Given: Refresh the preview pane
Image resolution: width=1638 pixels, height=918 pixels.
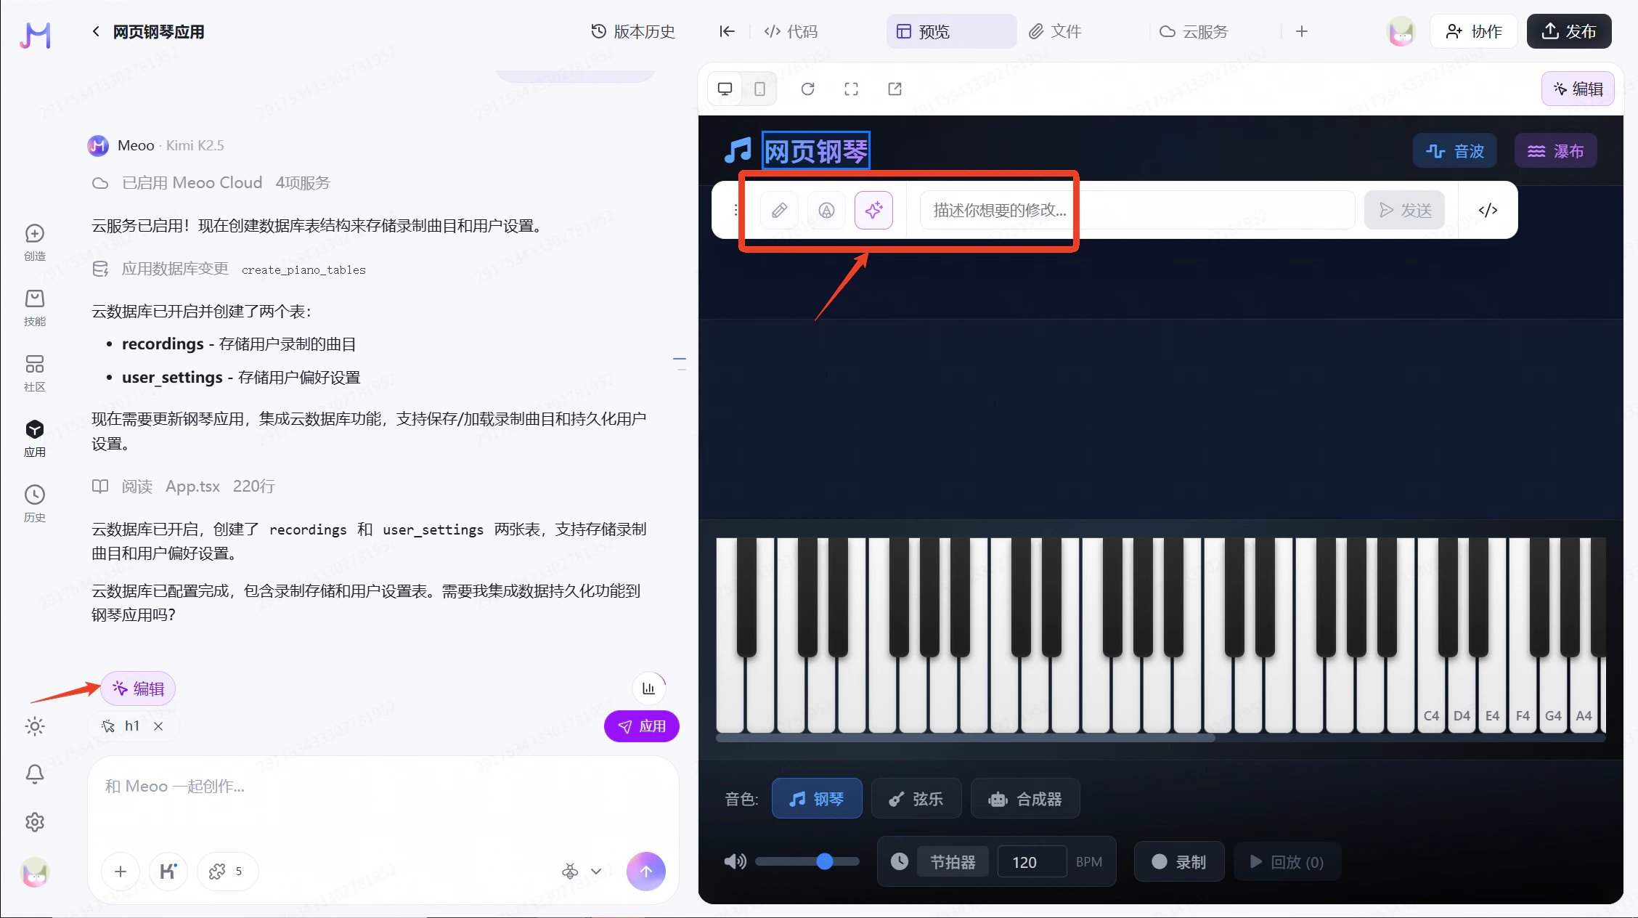Looking at the screenshot, I should pyautogui.click(x=807, y=89).
